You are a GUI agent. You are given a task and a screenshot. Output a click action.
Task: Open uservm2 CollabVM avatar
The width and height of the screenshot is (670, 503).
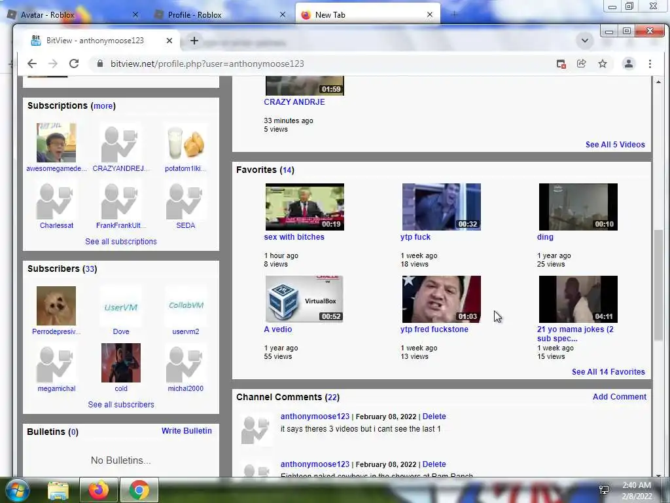[x=185, y=306]
